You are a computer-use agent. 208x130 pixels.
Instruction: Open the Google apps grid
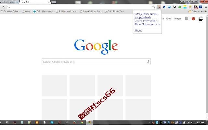(x=186, y=19)
